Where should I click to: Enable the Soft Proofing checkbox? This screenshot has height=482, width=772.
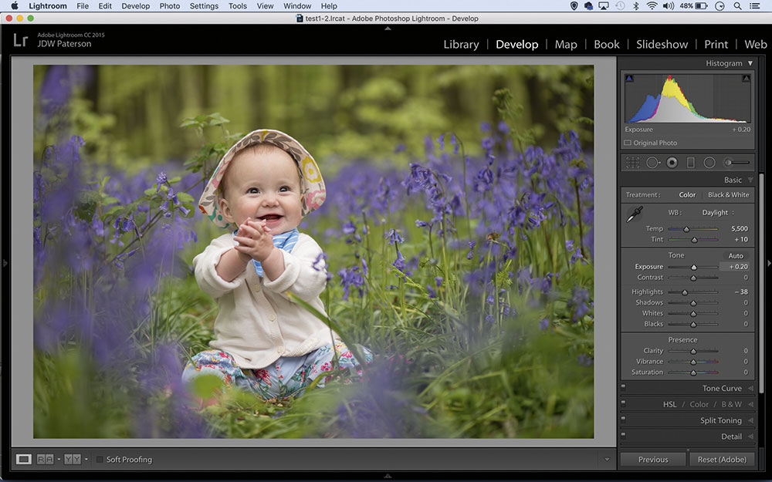tap(99, 459)
